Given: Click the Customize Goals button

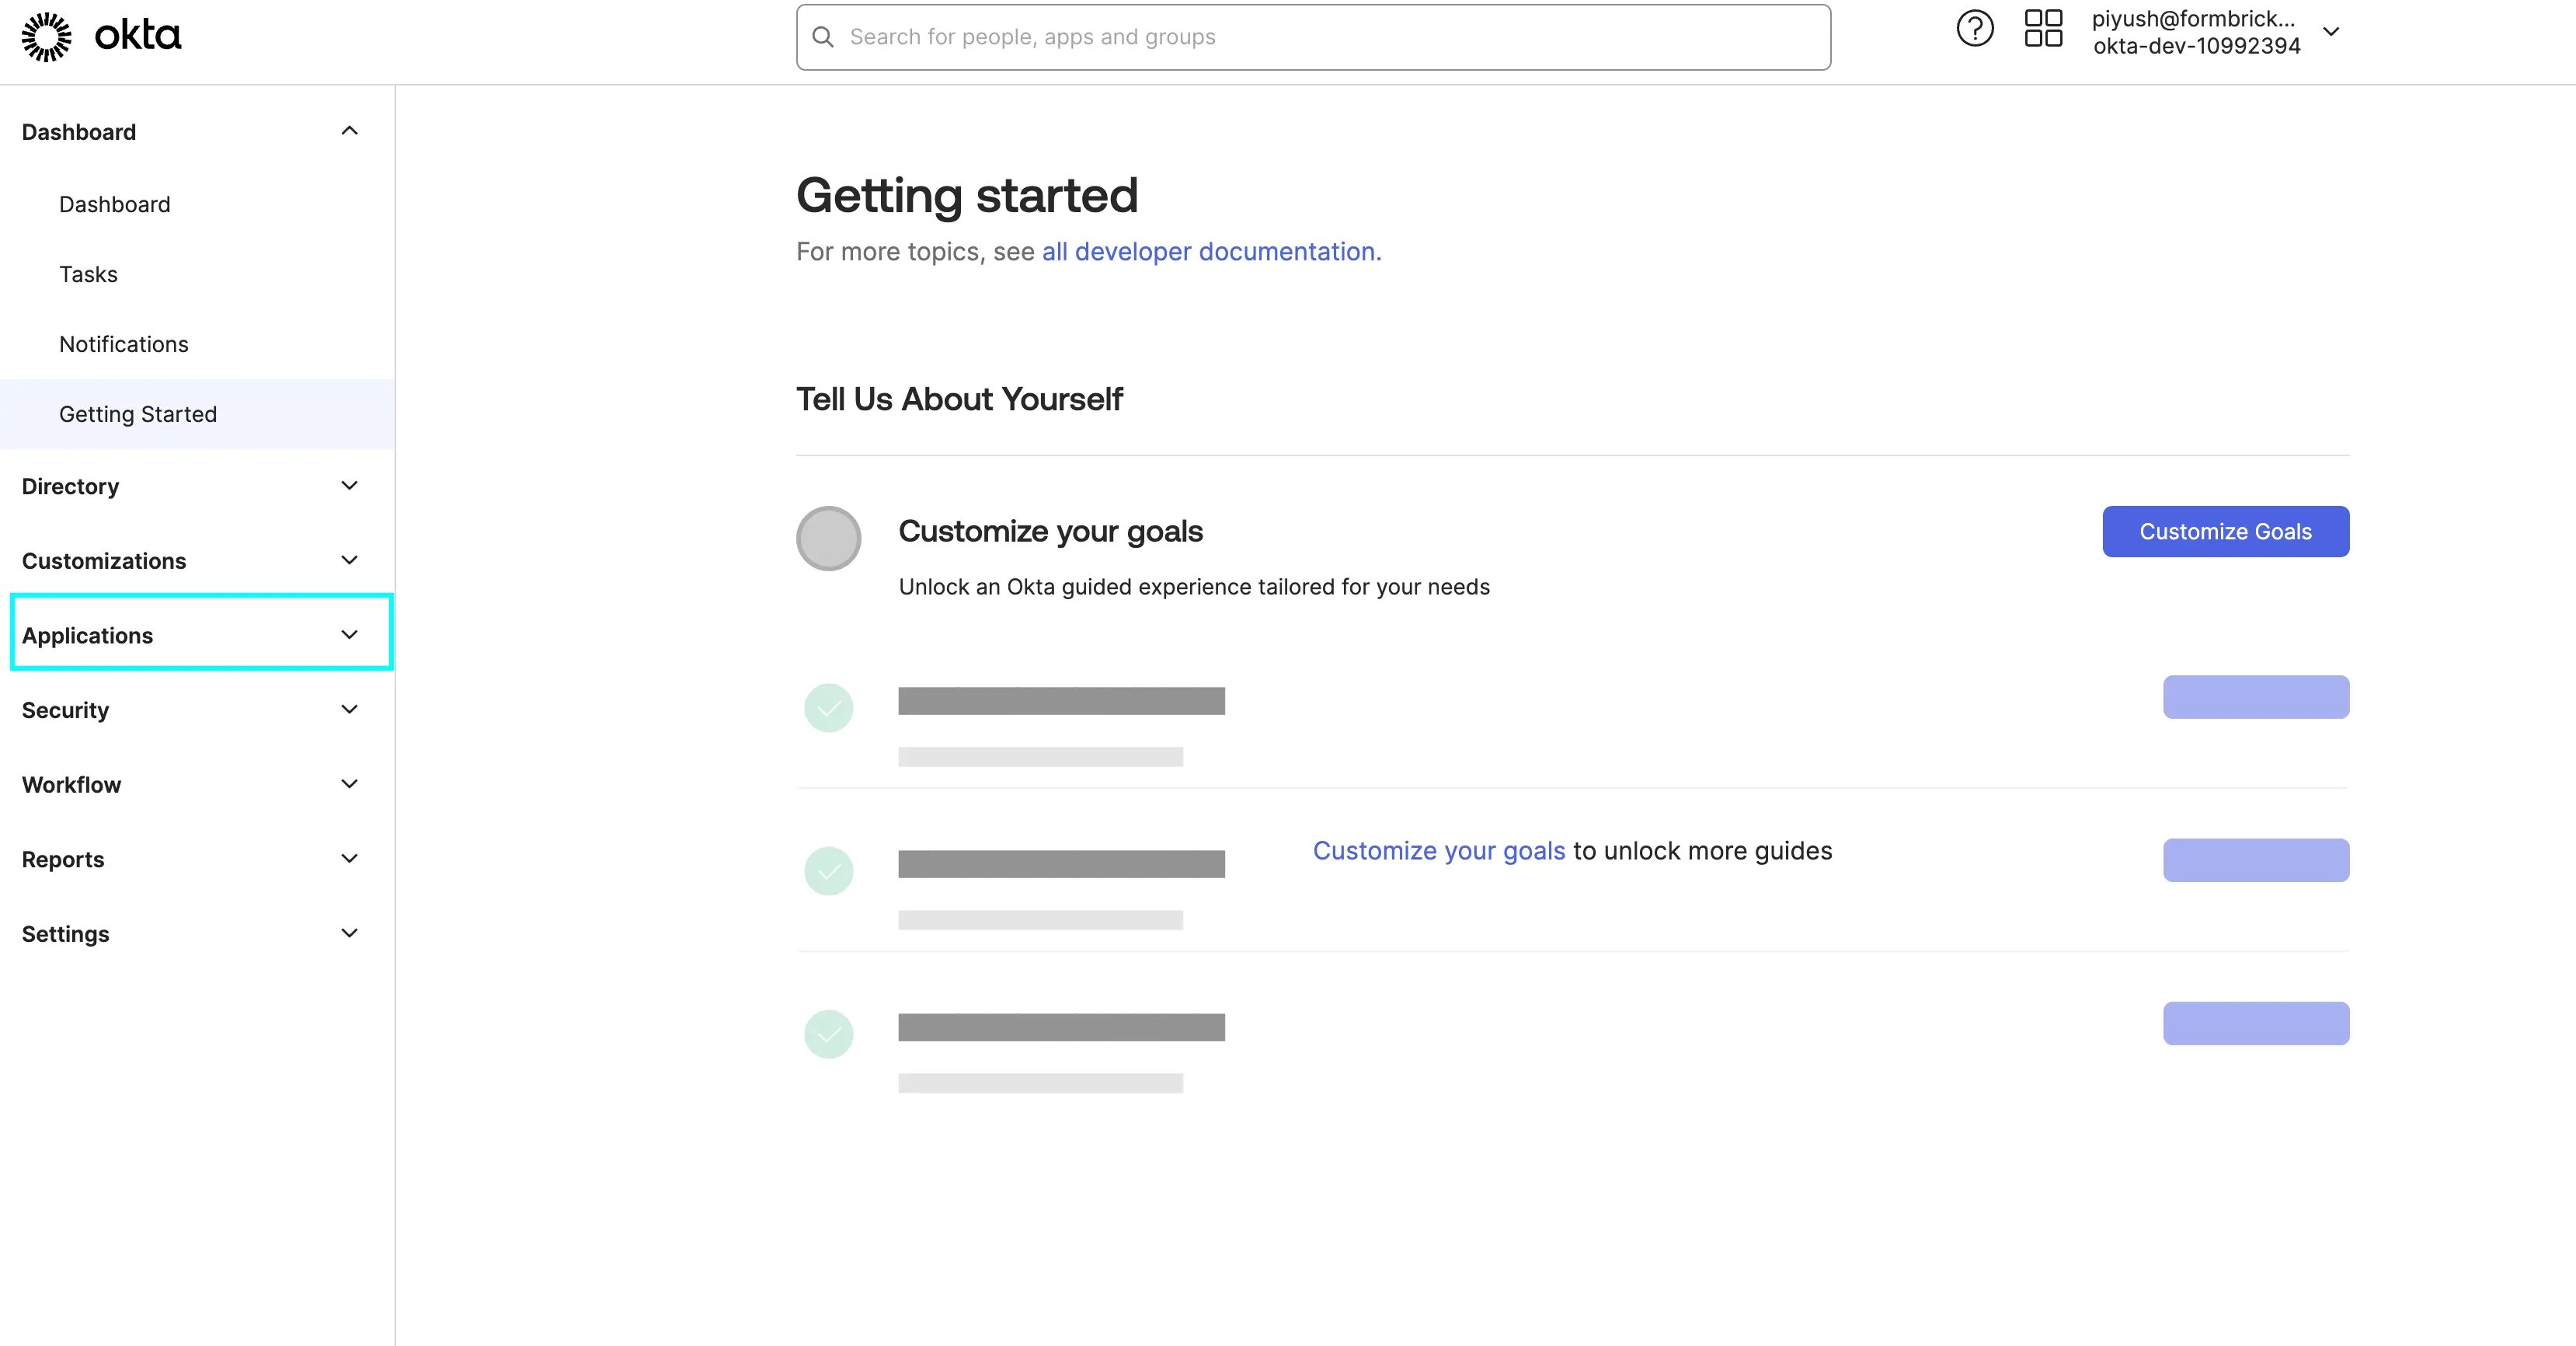Looking at the screenshot, I should 2225,532.
